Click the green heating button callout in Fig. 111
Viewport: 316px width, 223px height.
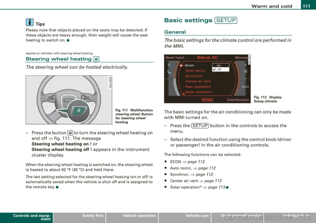tap(78, 111)
